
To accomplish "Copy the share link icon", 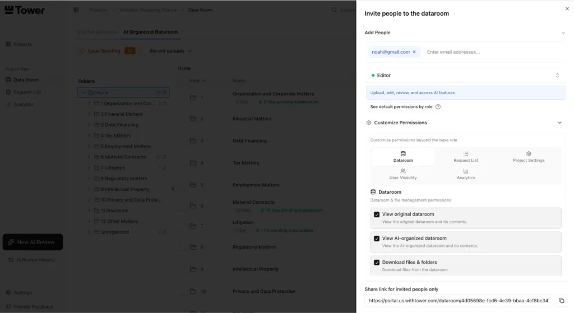I will 561,301.
